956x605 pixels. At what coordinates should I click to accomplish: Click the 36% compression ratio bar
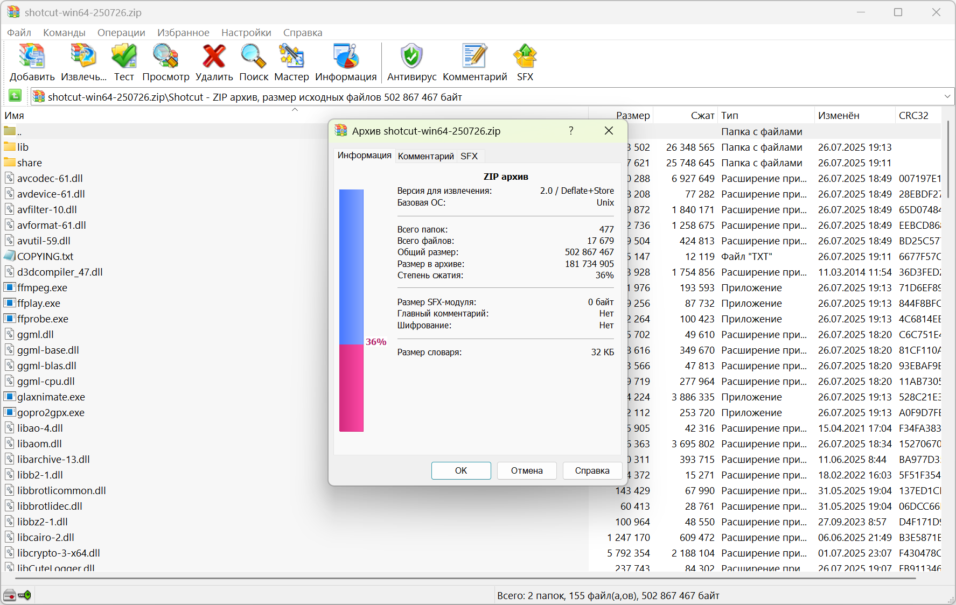pos(351,310)
